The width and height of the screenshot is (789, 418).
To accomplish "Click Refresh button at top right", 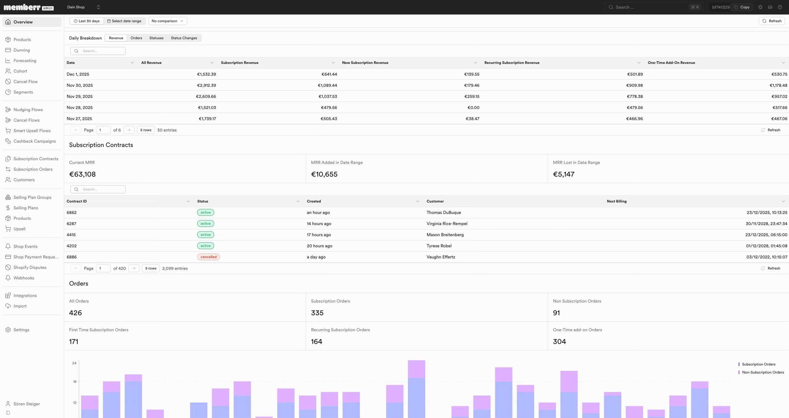I will pos(772,21).
